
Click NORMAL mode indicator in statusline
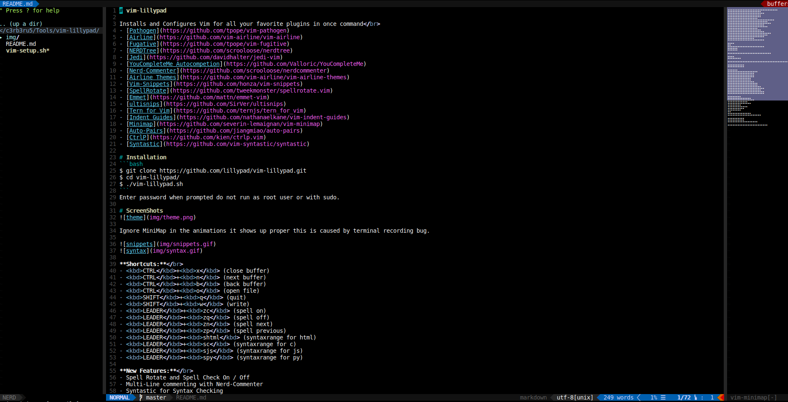(119, 397)
